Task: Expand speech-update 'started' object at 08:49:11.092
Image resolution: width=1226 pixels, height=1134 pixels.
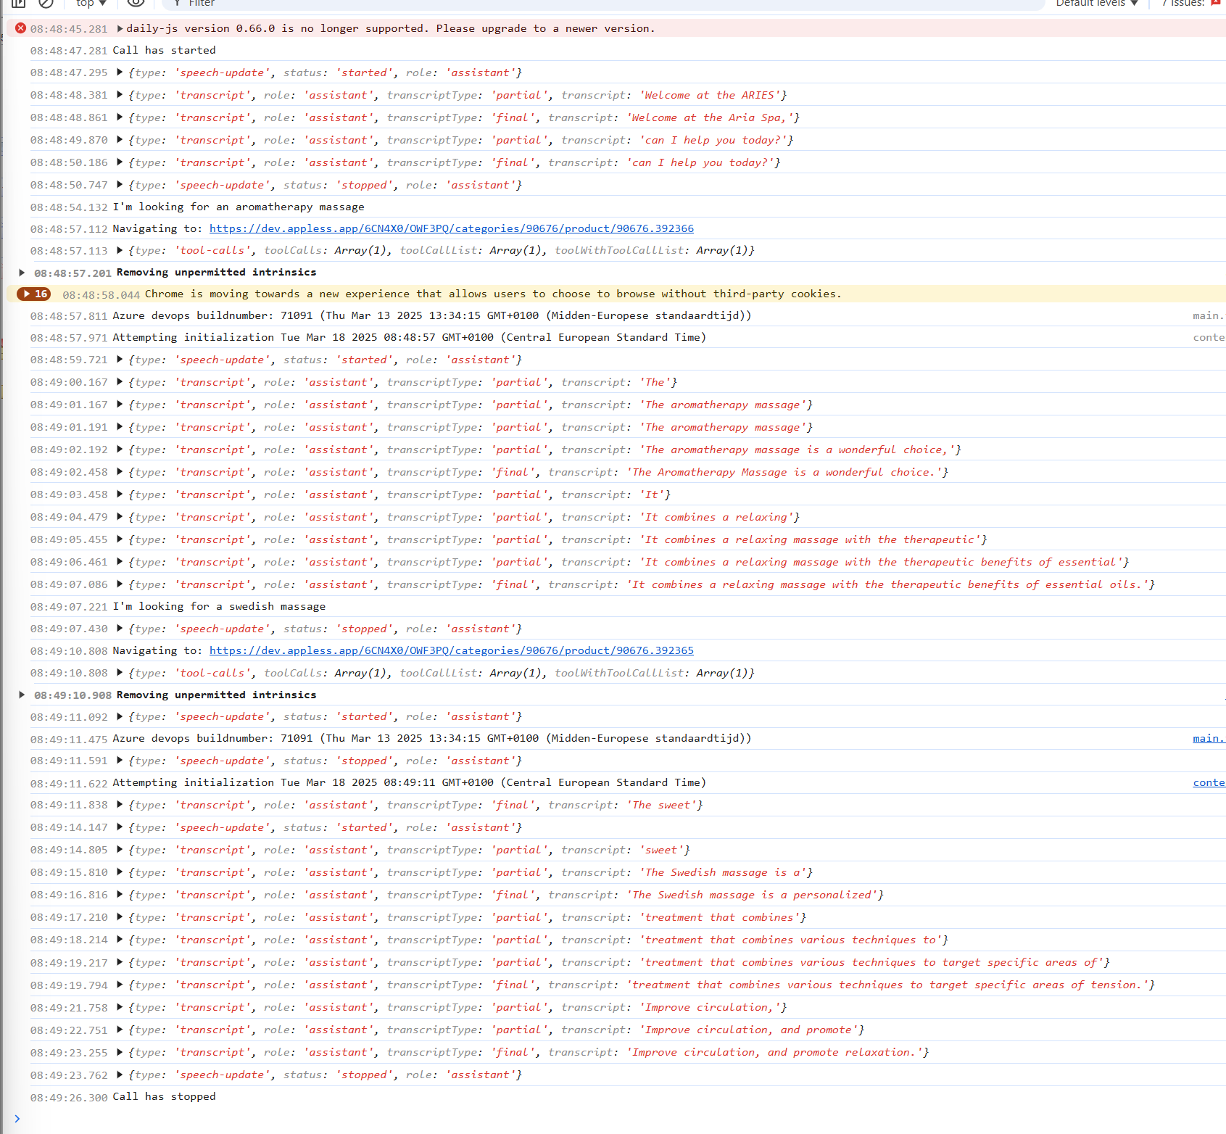Action: pyautogui.click(x=120, y=716)
